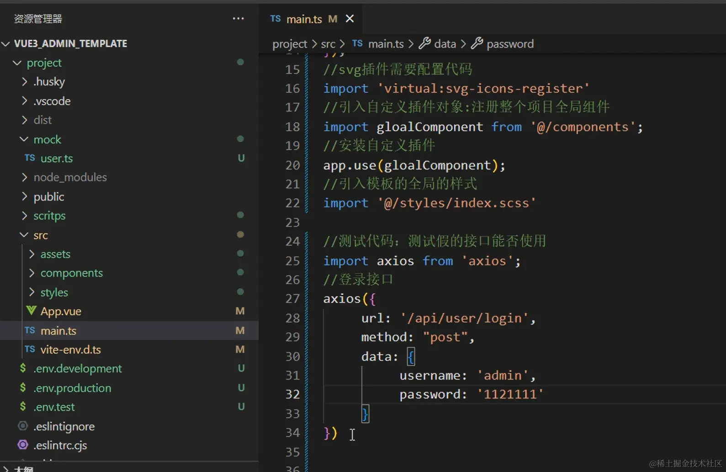Click the dollar icon beside .env.development
The image size is (726, 472).
[x=23, y=368]
